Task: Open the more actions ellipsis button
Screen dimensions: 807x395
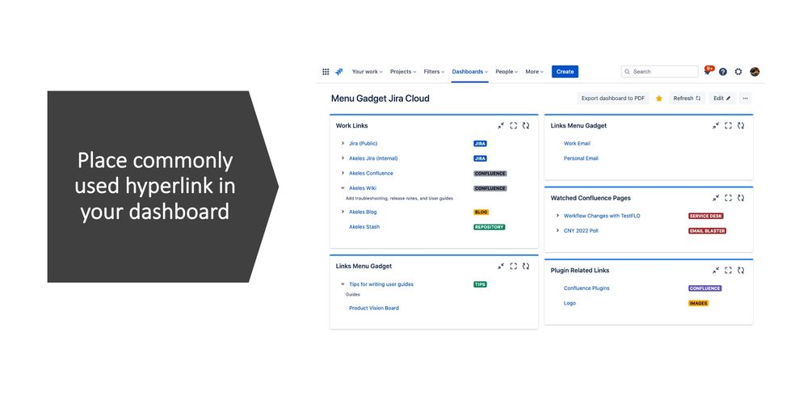Action: coord(746,99)
